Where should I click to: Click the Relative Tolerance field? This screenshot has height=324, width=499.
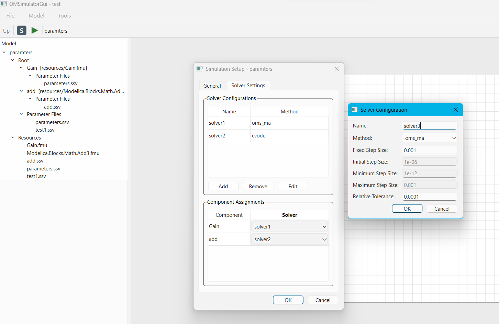click(430, 197)
